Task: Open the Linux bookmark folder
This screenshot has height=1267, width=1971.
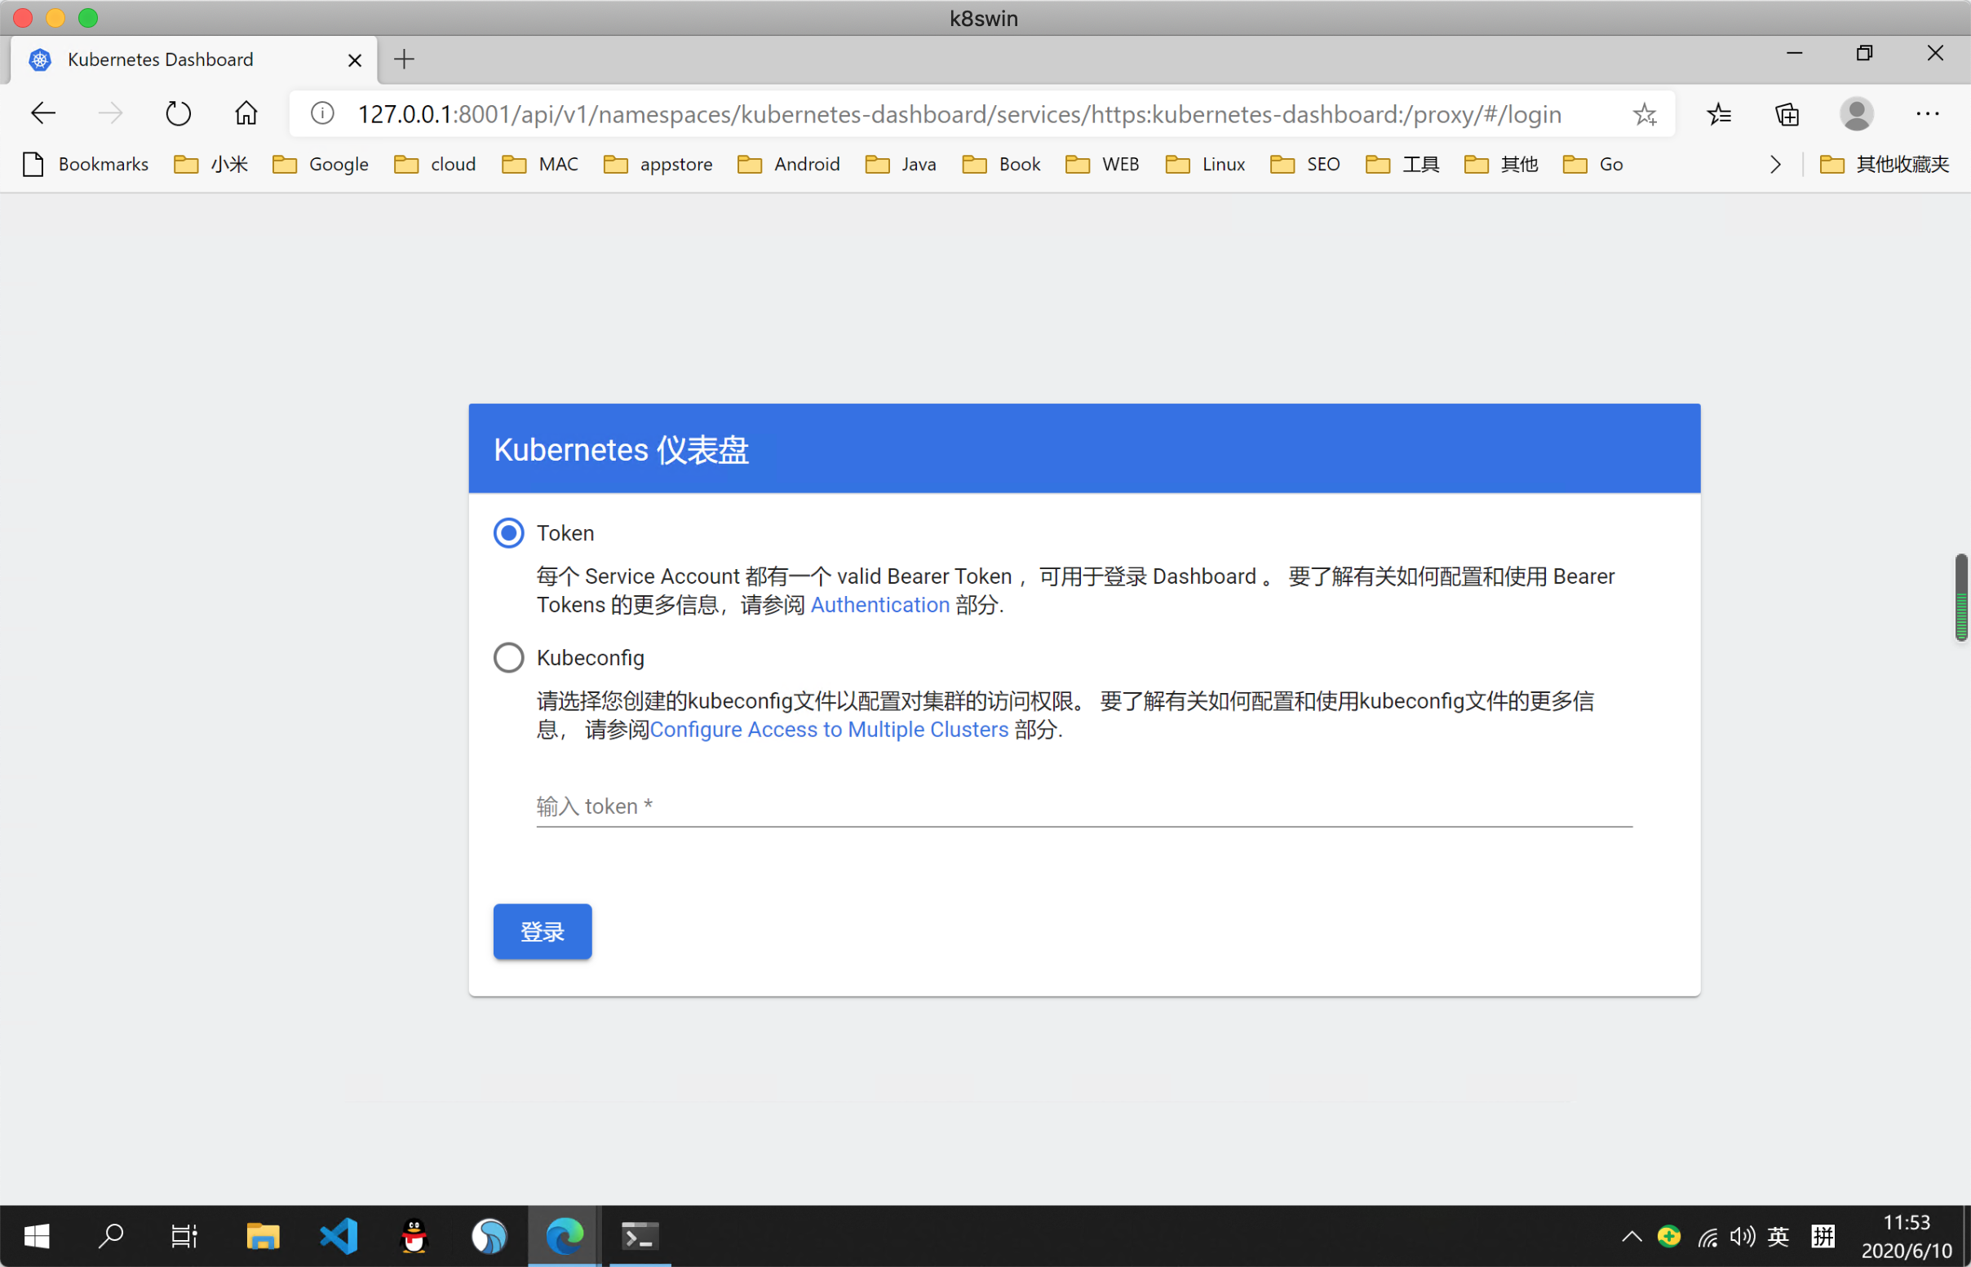Action: (x=1206, y=165)
